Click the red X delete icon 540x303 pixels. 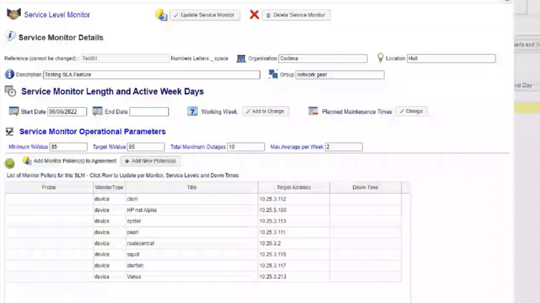[254, 15]
